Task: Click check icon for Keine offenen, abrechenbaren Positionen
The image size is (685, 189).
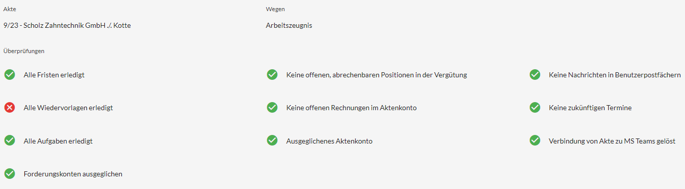Action: point(272,75)
